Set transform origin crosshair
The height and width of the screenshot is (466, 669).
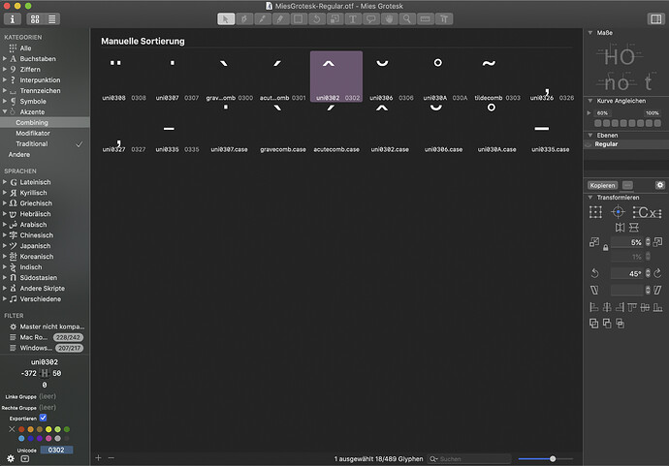pos(618,212)
